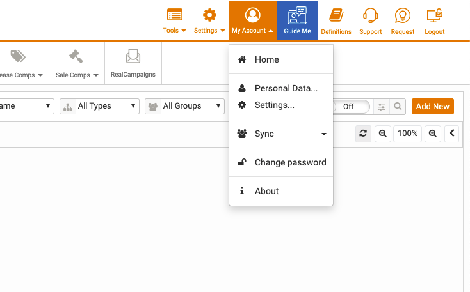Toggle the Off switch

point(352,107)
